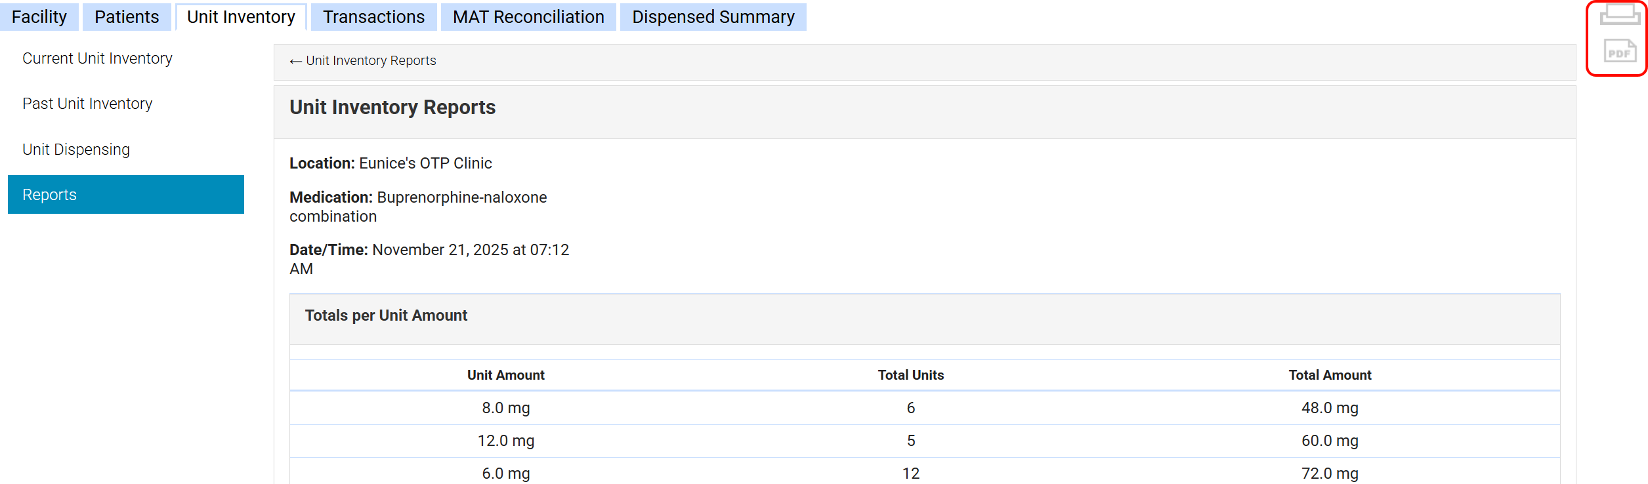
Task: Click the Unit Amount column header
Action: [505, 375]
